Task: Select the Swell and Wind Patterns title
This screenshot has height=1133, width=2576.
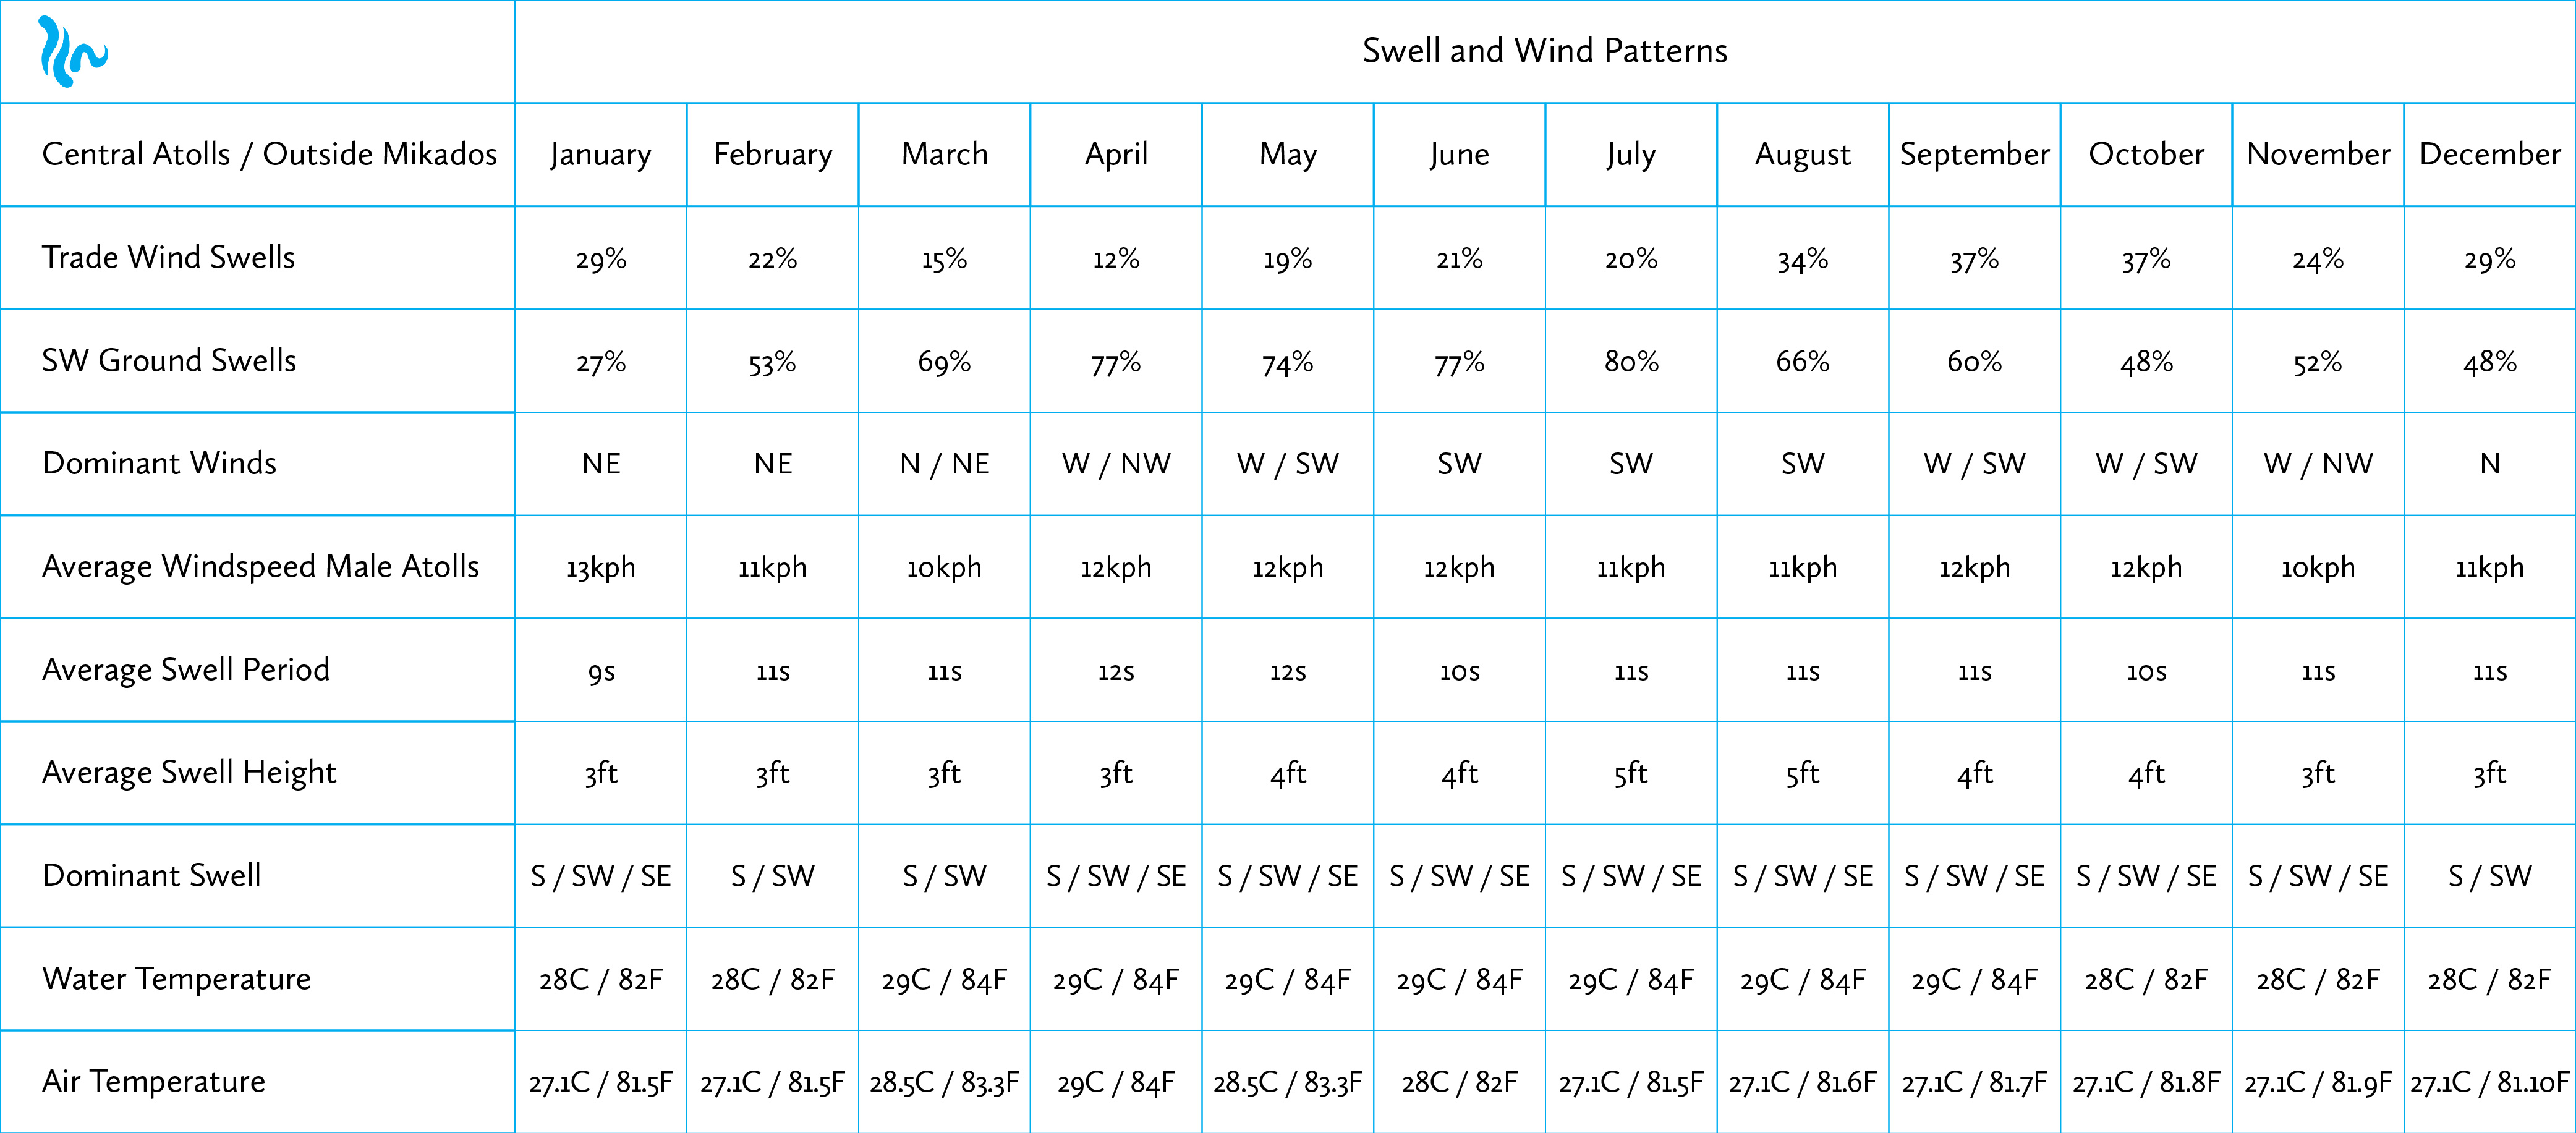Action: [x=1545, y=51]
